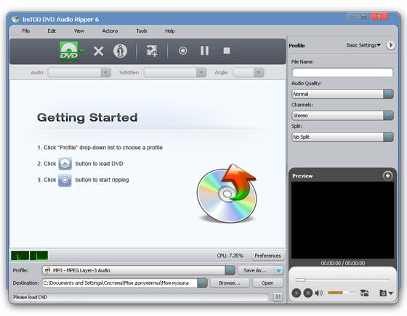Screen dimensions: 407x316
Task: Stop ripping with the square stop icon
Action: coord(227,51)
